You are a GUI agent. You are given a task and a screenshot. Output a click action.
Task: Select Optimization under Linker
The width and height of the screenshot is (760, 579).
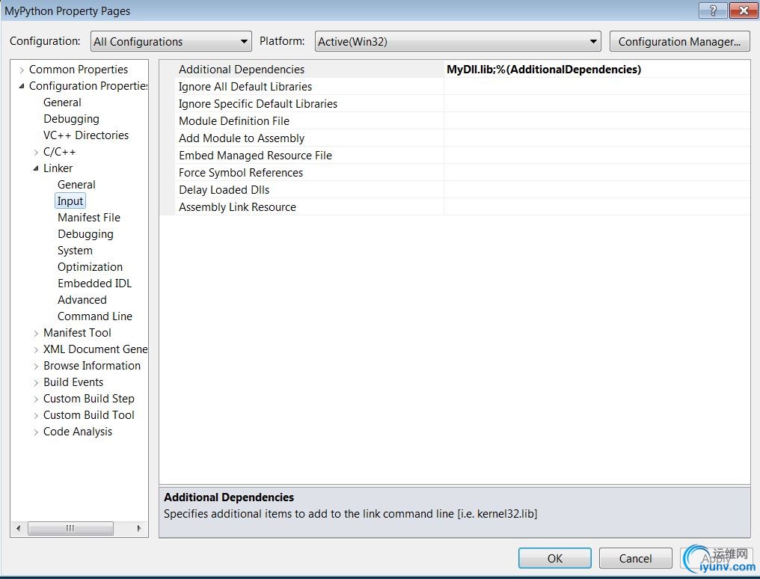click(x=90, y=267)
